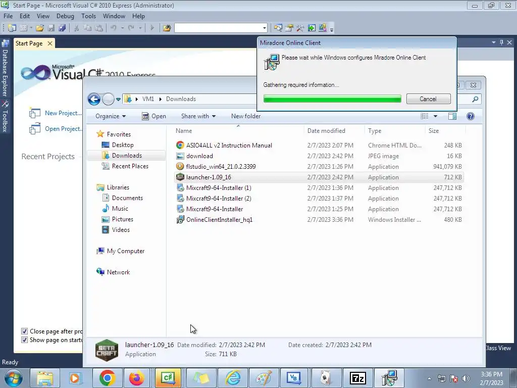Open the Undo history dropdown arrow
The width and height of the screenshot is (517, 388).
tap(122, 28)
